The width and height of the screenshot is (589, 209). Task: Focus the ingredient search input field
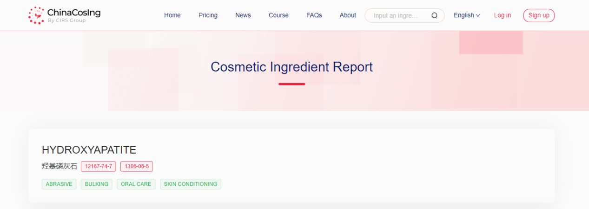point(397,15)
